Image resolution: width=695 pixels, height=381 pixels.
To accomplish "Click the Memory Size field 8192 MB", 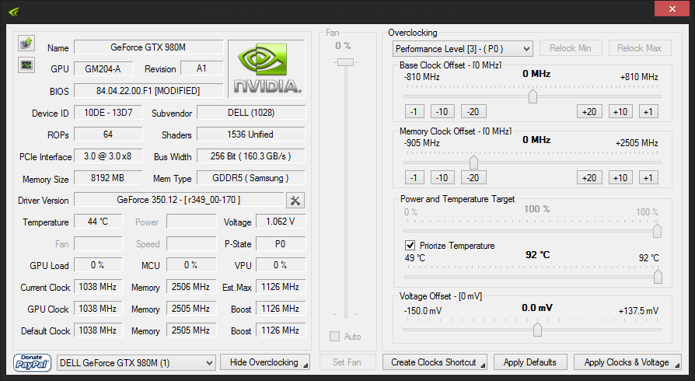I will pyautogui.click(x=108, y=178).
